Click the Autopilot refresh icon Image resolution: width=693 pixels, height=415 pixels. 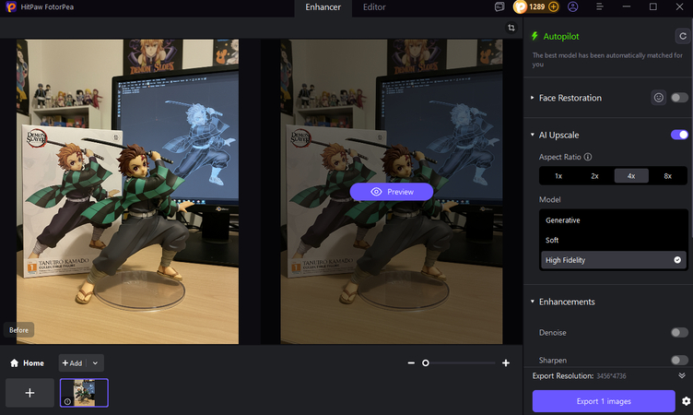[x=683, y=36]
